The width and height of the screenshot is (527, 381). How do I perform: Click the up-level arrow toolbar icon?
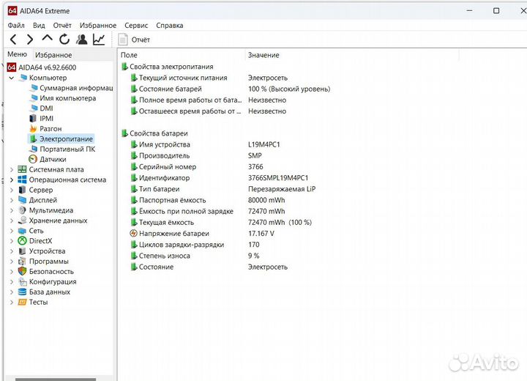(x=47, y=38)
